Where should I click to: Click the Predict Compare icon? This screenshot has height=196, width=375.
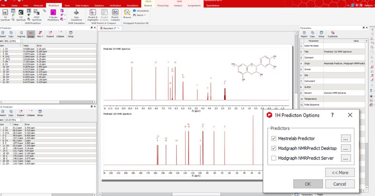(x=115, y=15)
